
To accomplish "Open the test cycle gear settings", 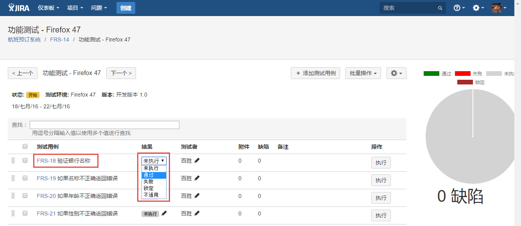I will pos(396,73).
